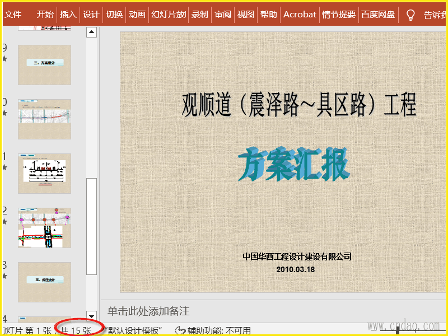
Task: Open the 百度网盘 tab
Action: coord(378,15)
